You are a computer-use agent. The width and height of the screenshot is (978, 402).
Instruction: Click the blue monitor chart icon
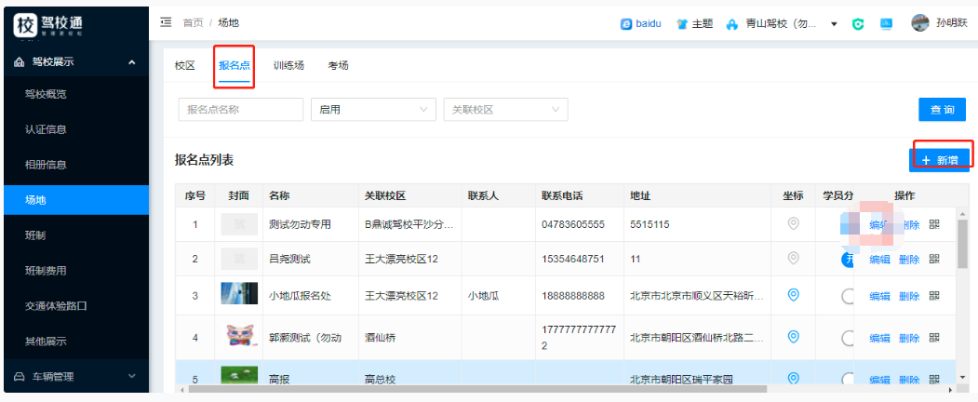886,23
